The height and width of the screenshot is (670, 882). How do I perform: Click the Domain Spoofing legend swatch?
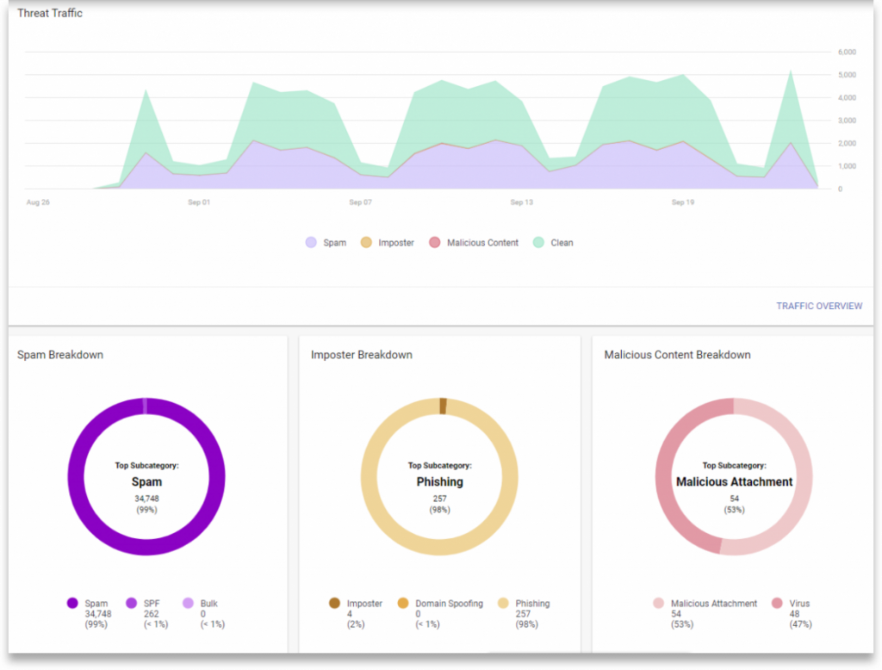tap(403, 603)
